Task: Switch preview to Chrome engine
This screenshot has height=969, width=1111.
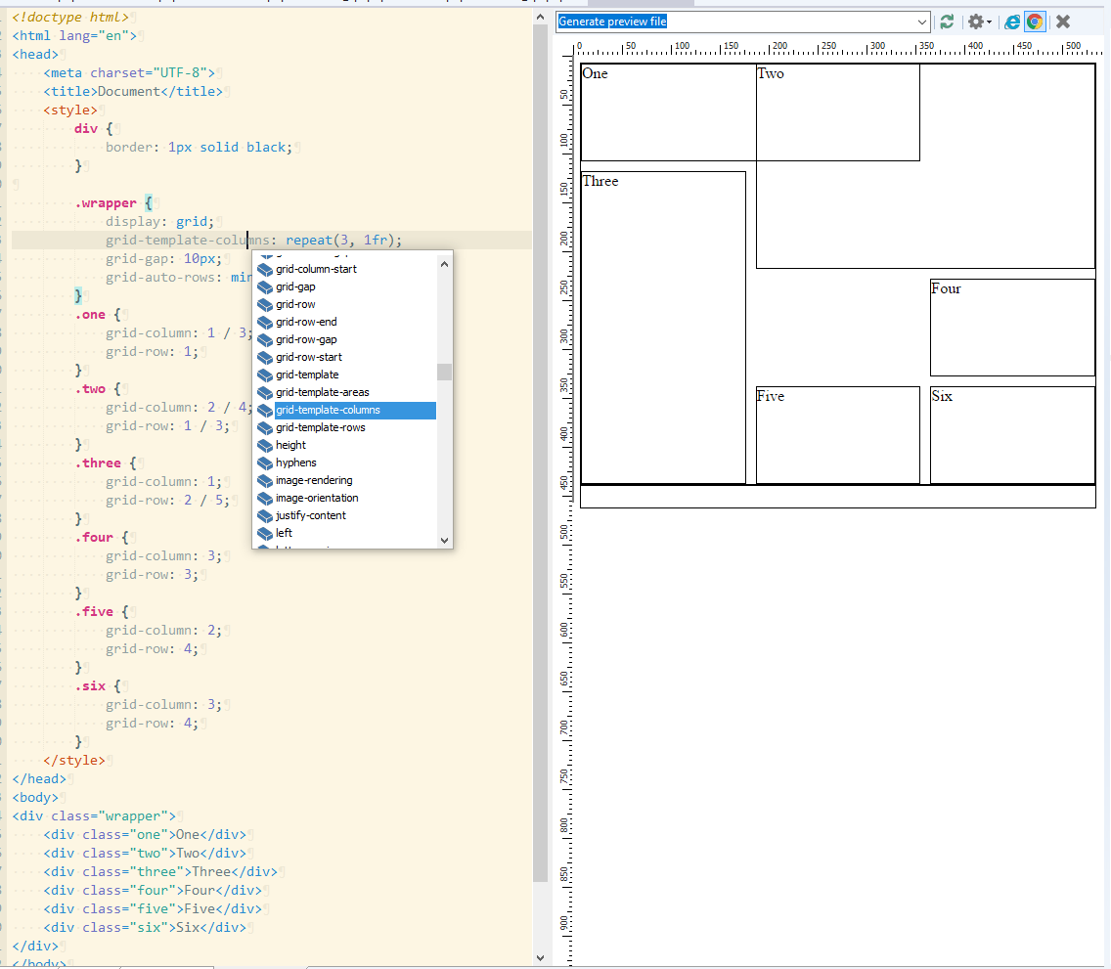Action: coord(1035,22)
